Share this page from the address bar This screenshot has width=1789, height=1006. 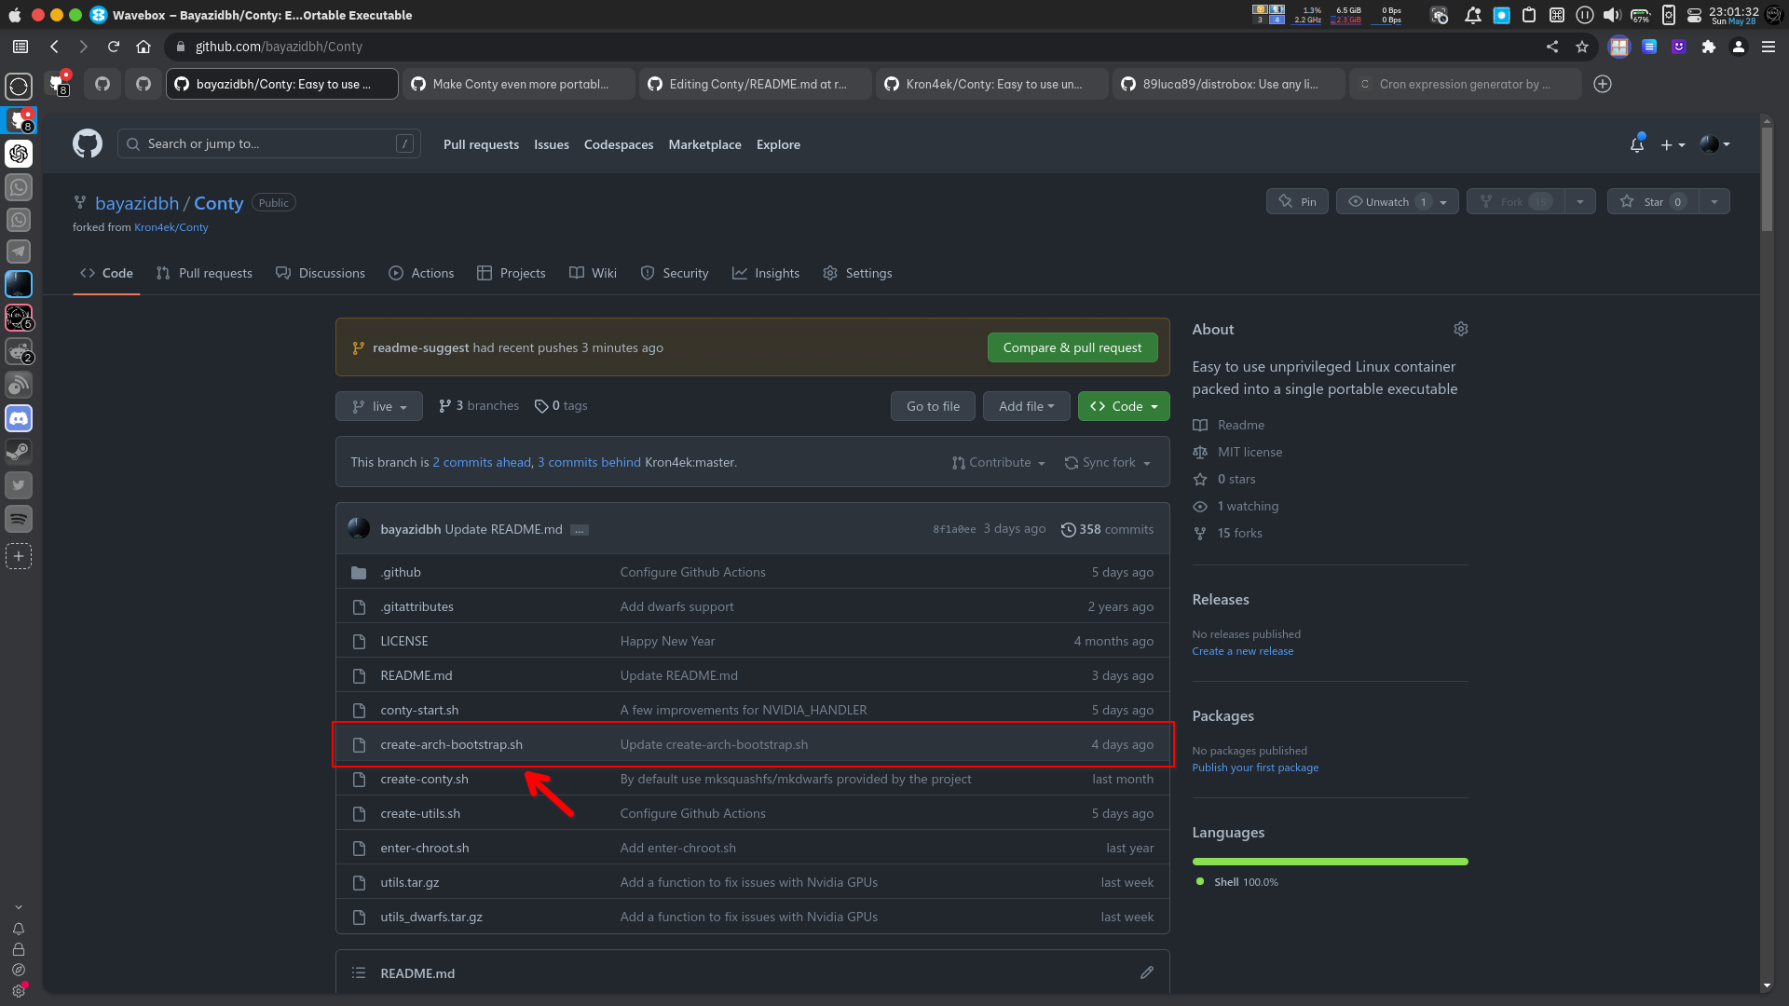[x=1552, y=47]
